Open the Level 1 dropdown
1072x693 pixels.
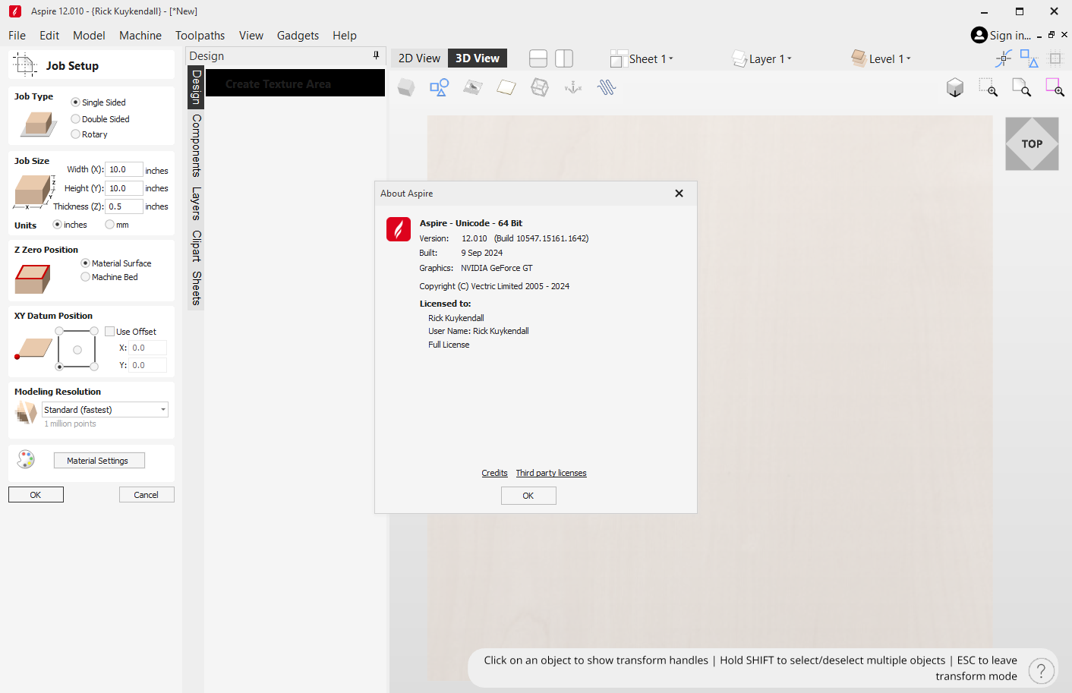point(881,59)
